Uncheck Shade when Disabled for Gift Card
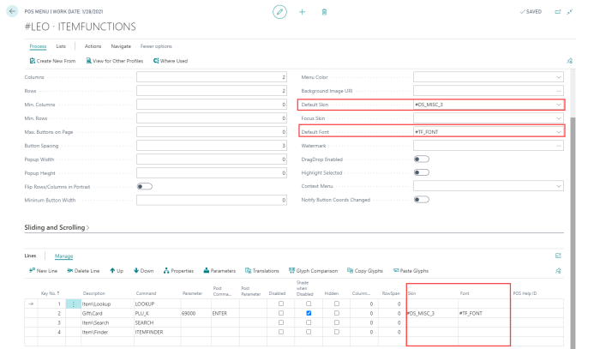This screenshot has width=600, height=349. (309, 315)
